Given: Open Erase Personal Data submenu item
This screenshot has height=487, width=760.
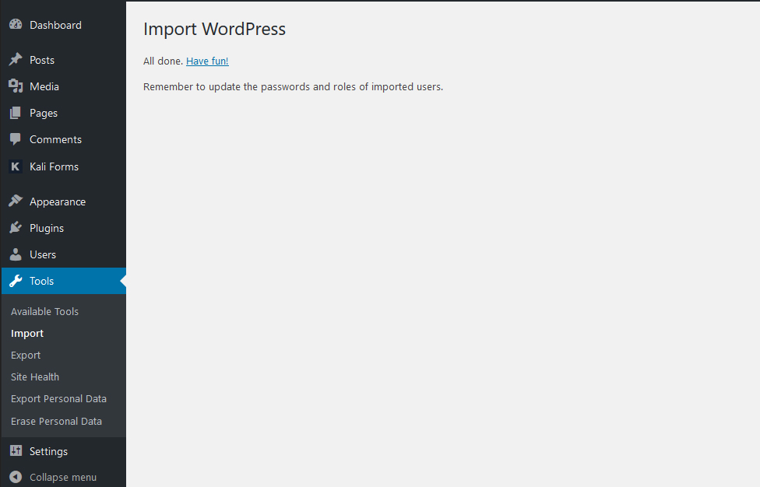Looking at the screenshot, I should (56, 421).
